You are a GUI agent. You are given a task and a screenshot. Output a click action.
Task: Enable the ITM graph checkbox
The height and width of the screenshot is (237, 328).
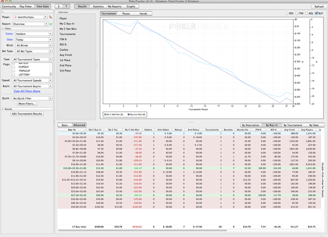coord(297,14)
